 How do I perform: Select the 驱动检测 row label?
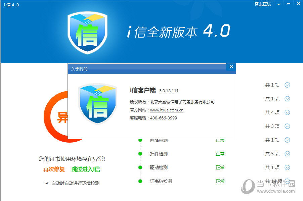click(159, 167)
